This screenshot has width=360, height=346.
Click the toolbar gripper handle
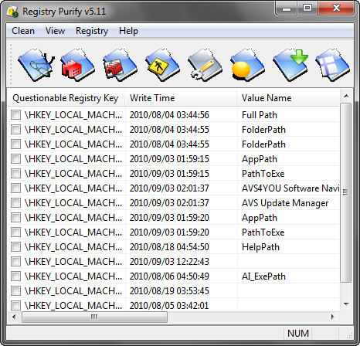click(11, 64)
